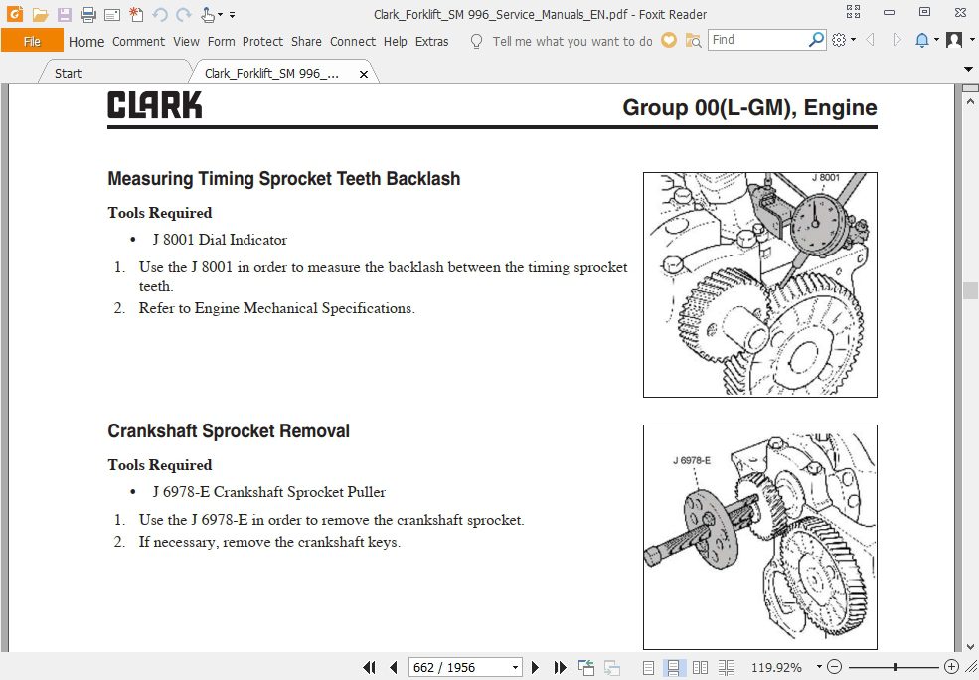The image size is (979, 680).
Task: Open the File menu
Action: [32, 41]
